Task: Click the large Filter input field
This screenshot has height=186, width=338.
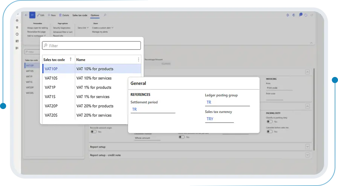Action: [92, 46]
